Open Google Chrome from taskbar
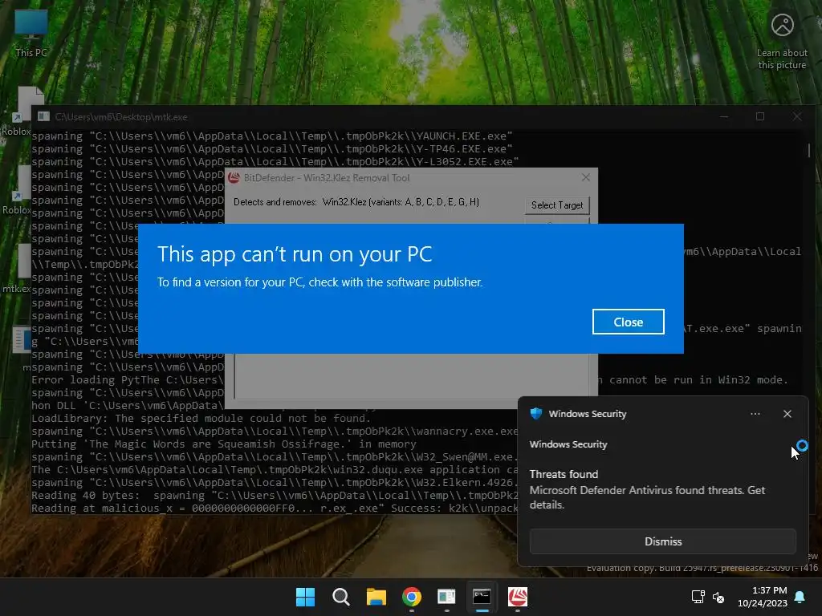 412,597
